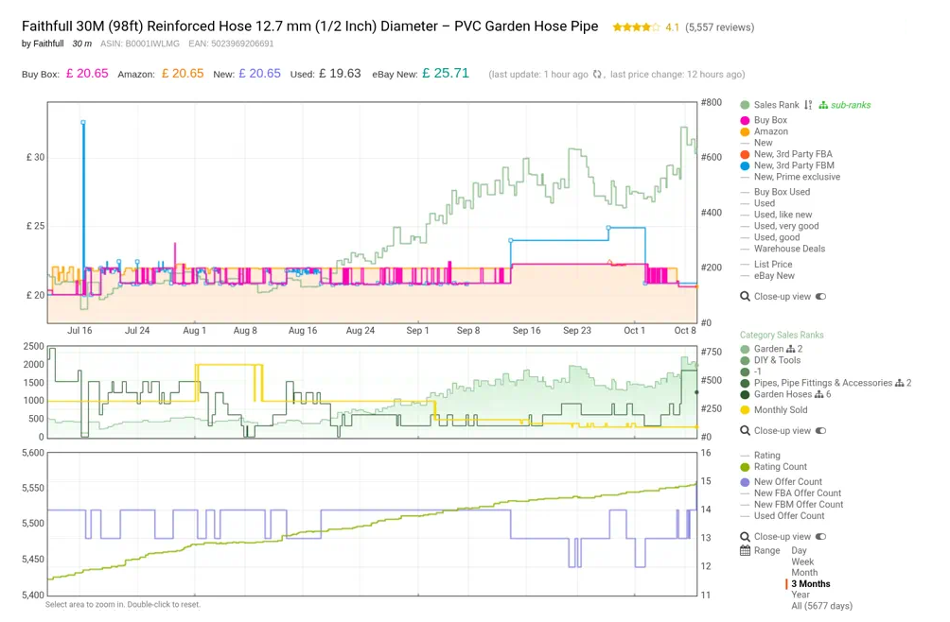
Task: Click the price history chart area
Action: [372, 213]
